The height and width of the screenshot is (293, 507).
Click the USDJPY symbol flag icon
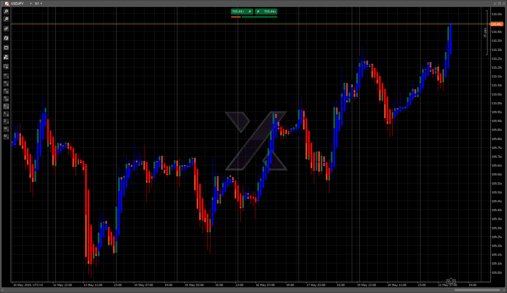coord(7,3)
